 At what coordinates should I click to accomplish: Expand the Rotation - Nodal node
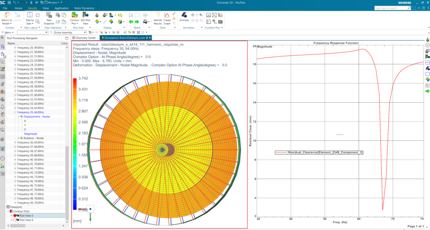tap(18, 138)
